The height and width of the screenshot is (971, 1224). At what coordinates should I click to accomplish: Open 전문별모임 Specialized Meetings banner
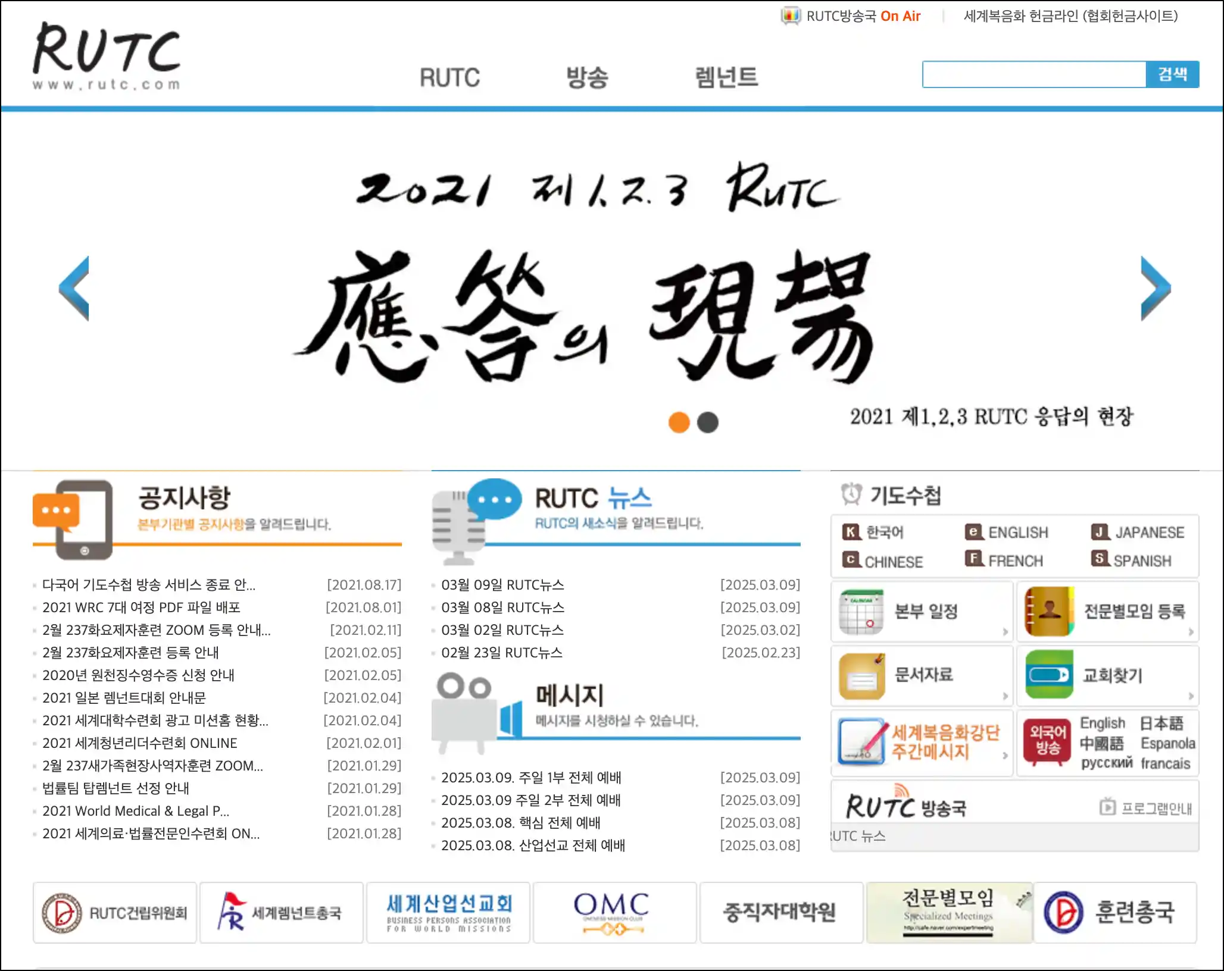[949, 913]
